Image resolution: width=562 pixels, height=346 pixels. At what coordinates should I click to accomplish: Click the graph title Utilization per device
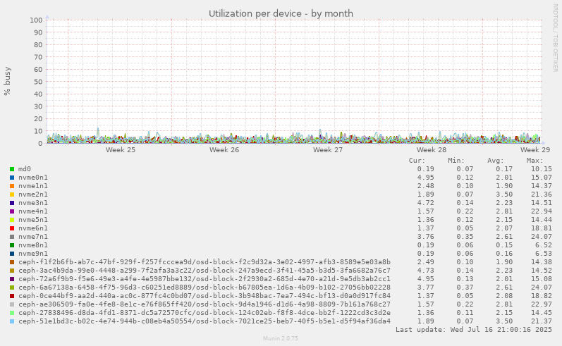(x=281, y=13)
